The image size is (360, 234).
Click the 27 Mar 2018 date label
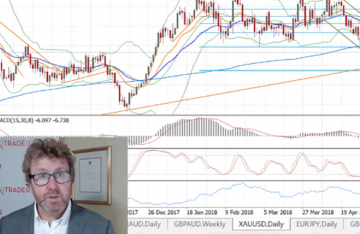(317, 212)
